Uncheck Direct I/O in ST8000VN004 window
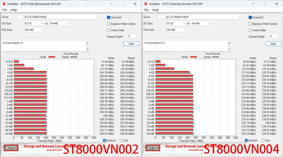Viewport: 283px width, 157px height. pos(250,18)
